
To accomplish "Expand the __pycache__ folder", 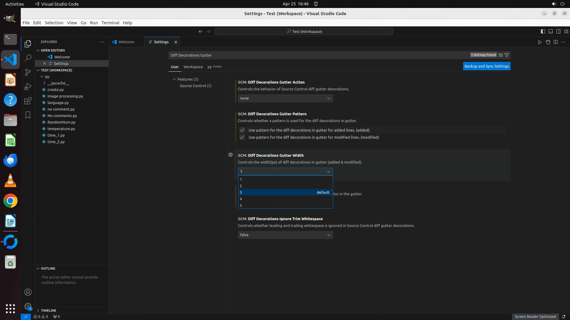I will [58, 83].
